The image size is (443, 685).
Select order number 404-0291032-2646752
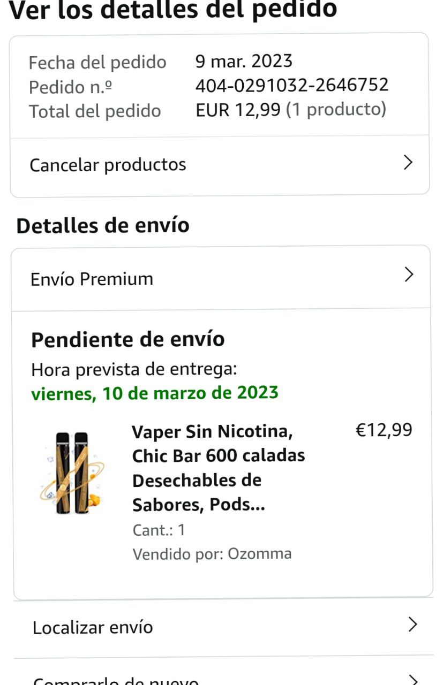pos(292,85)
